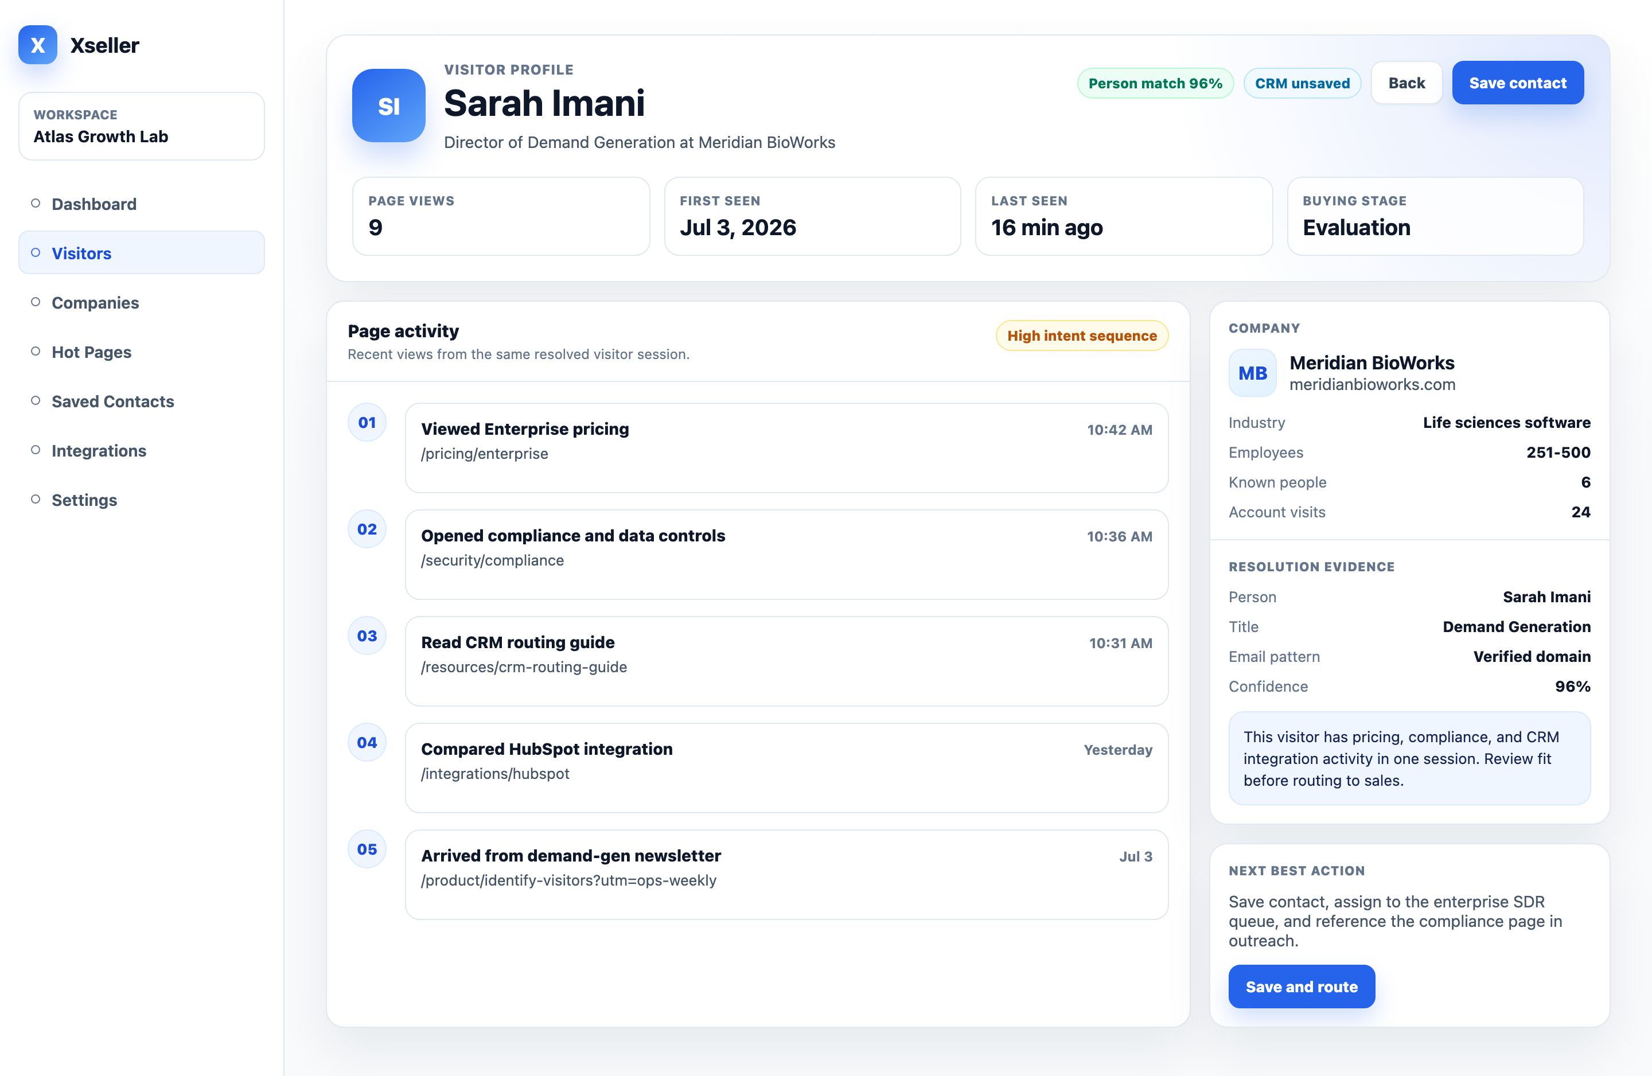This screenshot has width=1652, height=1076.
Task: Click the Save contact button
Action: 1517,83
